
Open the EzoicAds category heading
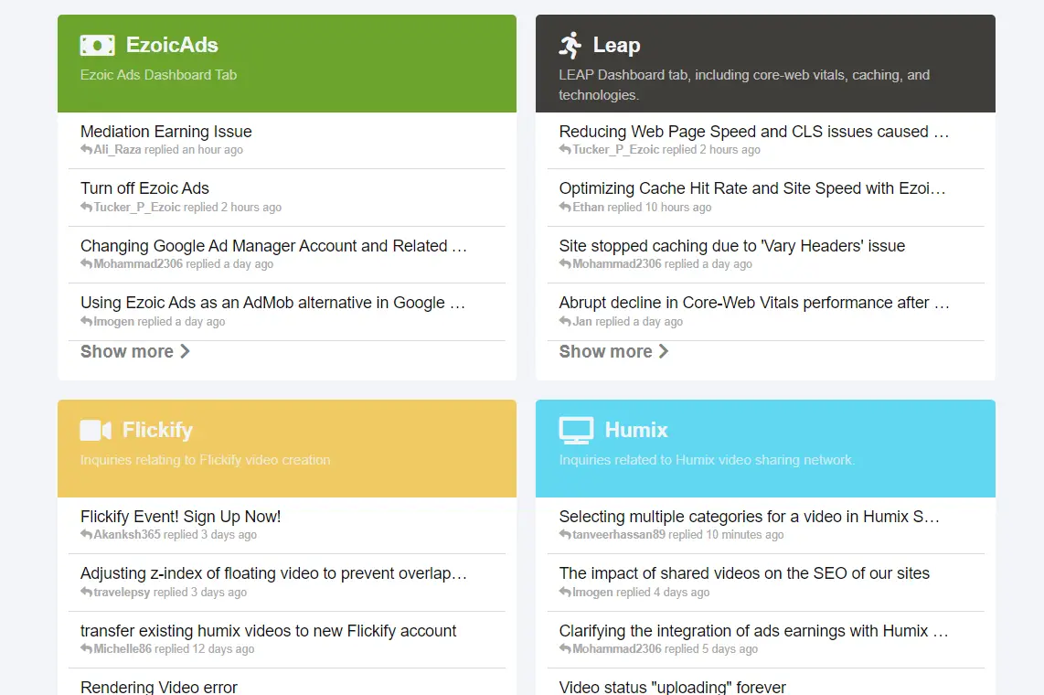pos(172,46)
